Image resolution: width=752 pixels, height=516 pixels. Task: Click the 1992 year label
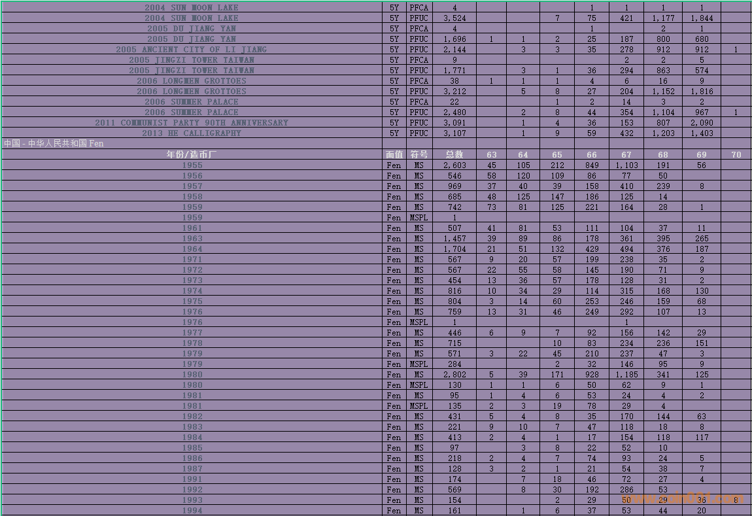[x=192, y=490]
